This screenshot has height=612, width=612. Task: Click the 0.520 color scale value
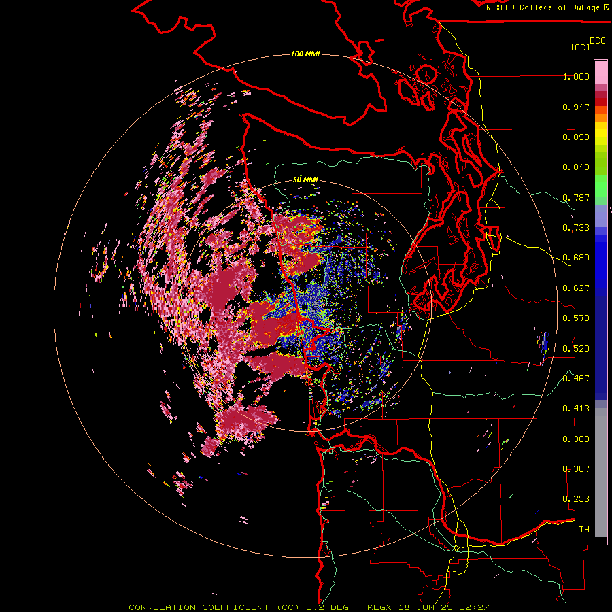576,349
